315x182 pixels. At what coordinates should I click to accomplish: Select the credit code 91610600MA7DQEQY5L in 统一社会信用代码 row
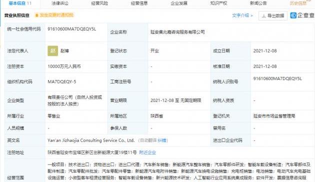click(71, 29)
